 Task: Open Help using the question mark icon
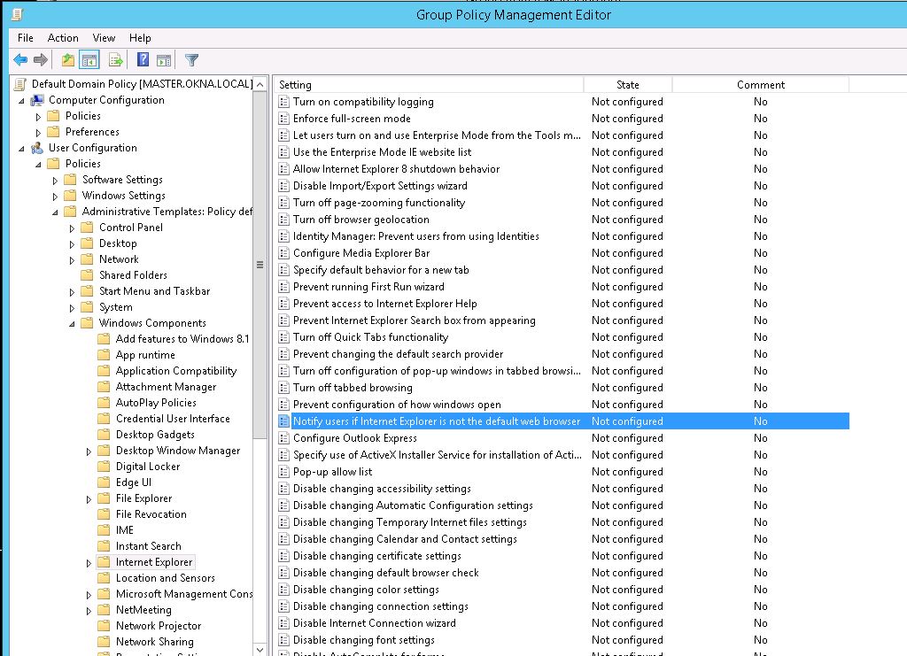tap(143, 59)
